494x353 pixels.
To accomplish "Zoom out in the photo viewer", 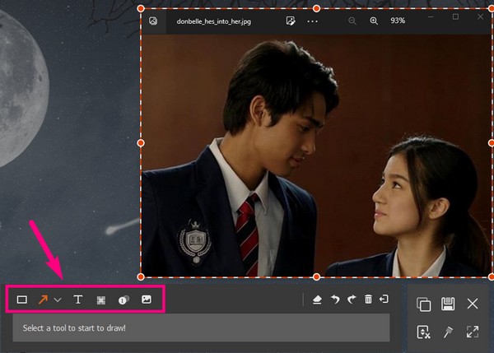I will pyautogui.click(x=352, y=21).
